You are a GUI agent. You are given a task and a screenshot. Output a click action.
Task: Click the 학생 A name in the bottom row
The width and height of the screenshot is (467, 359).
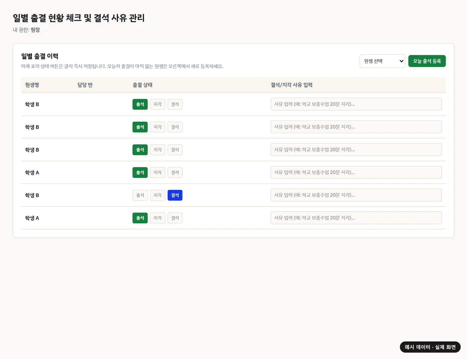pos(32,218)
